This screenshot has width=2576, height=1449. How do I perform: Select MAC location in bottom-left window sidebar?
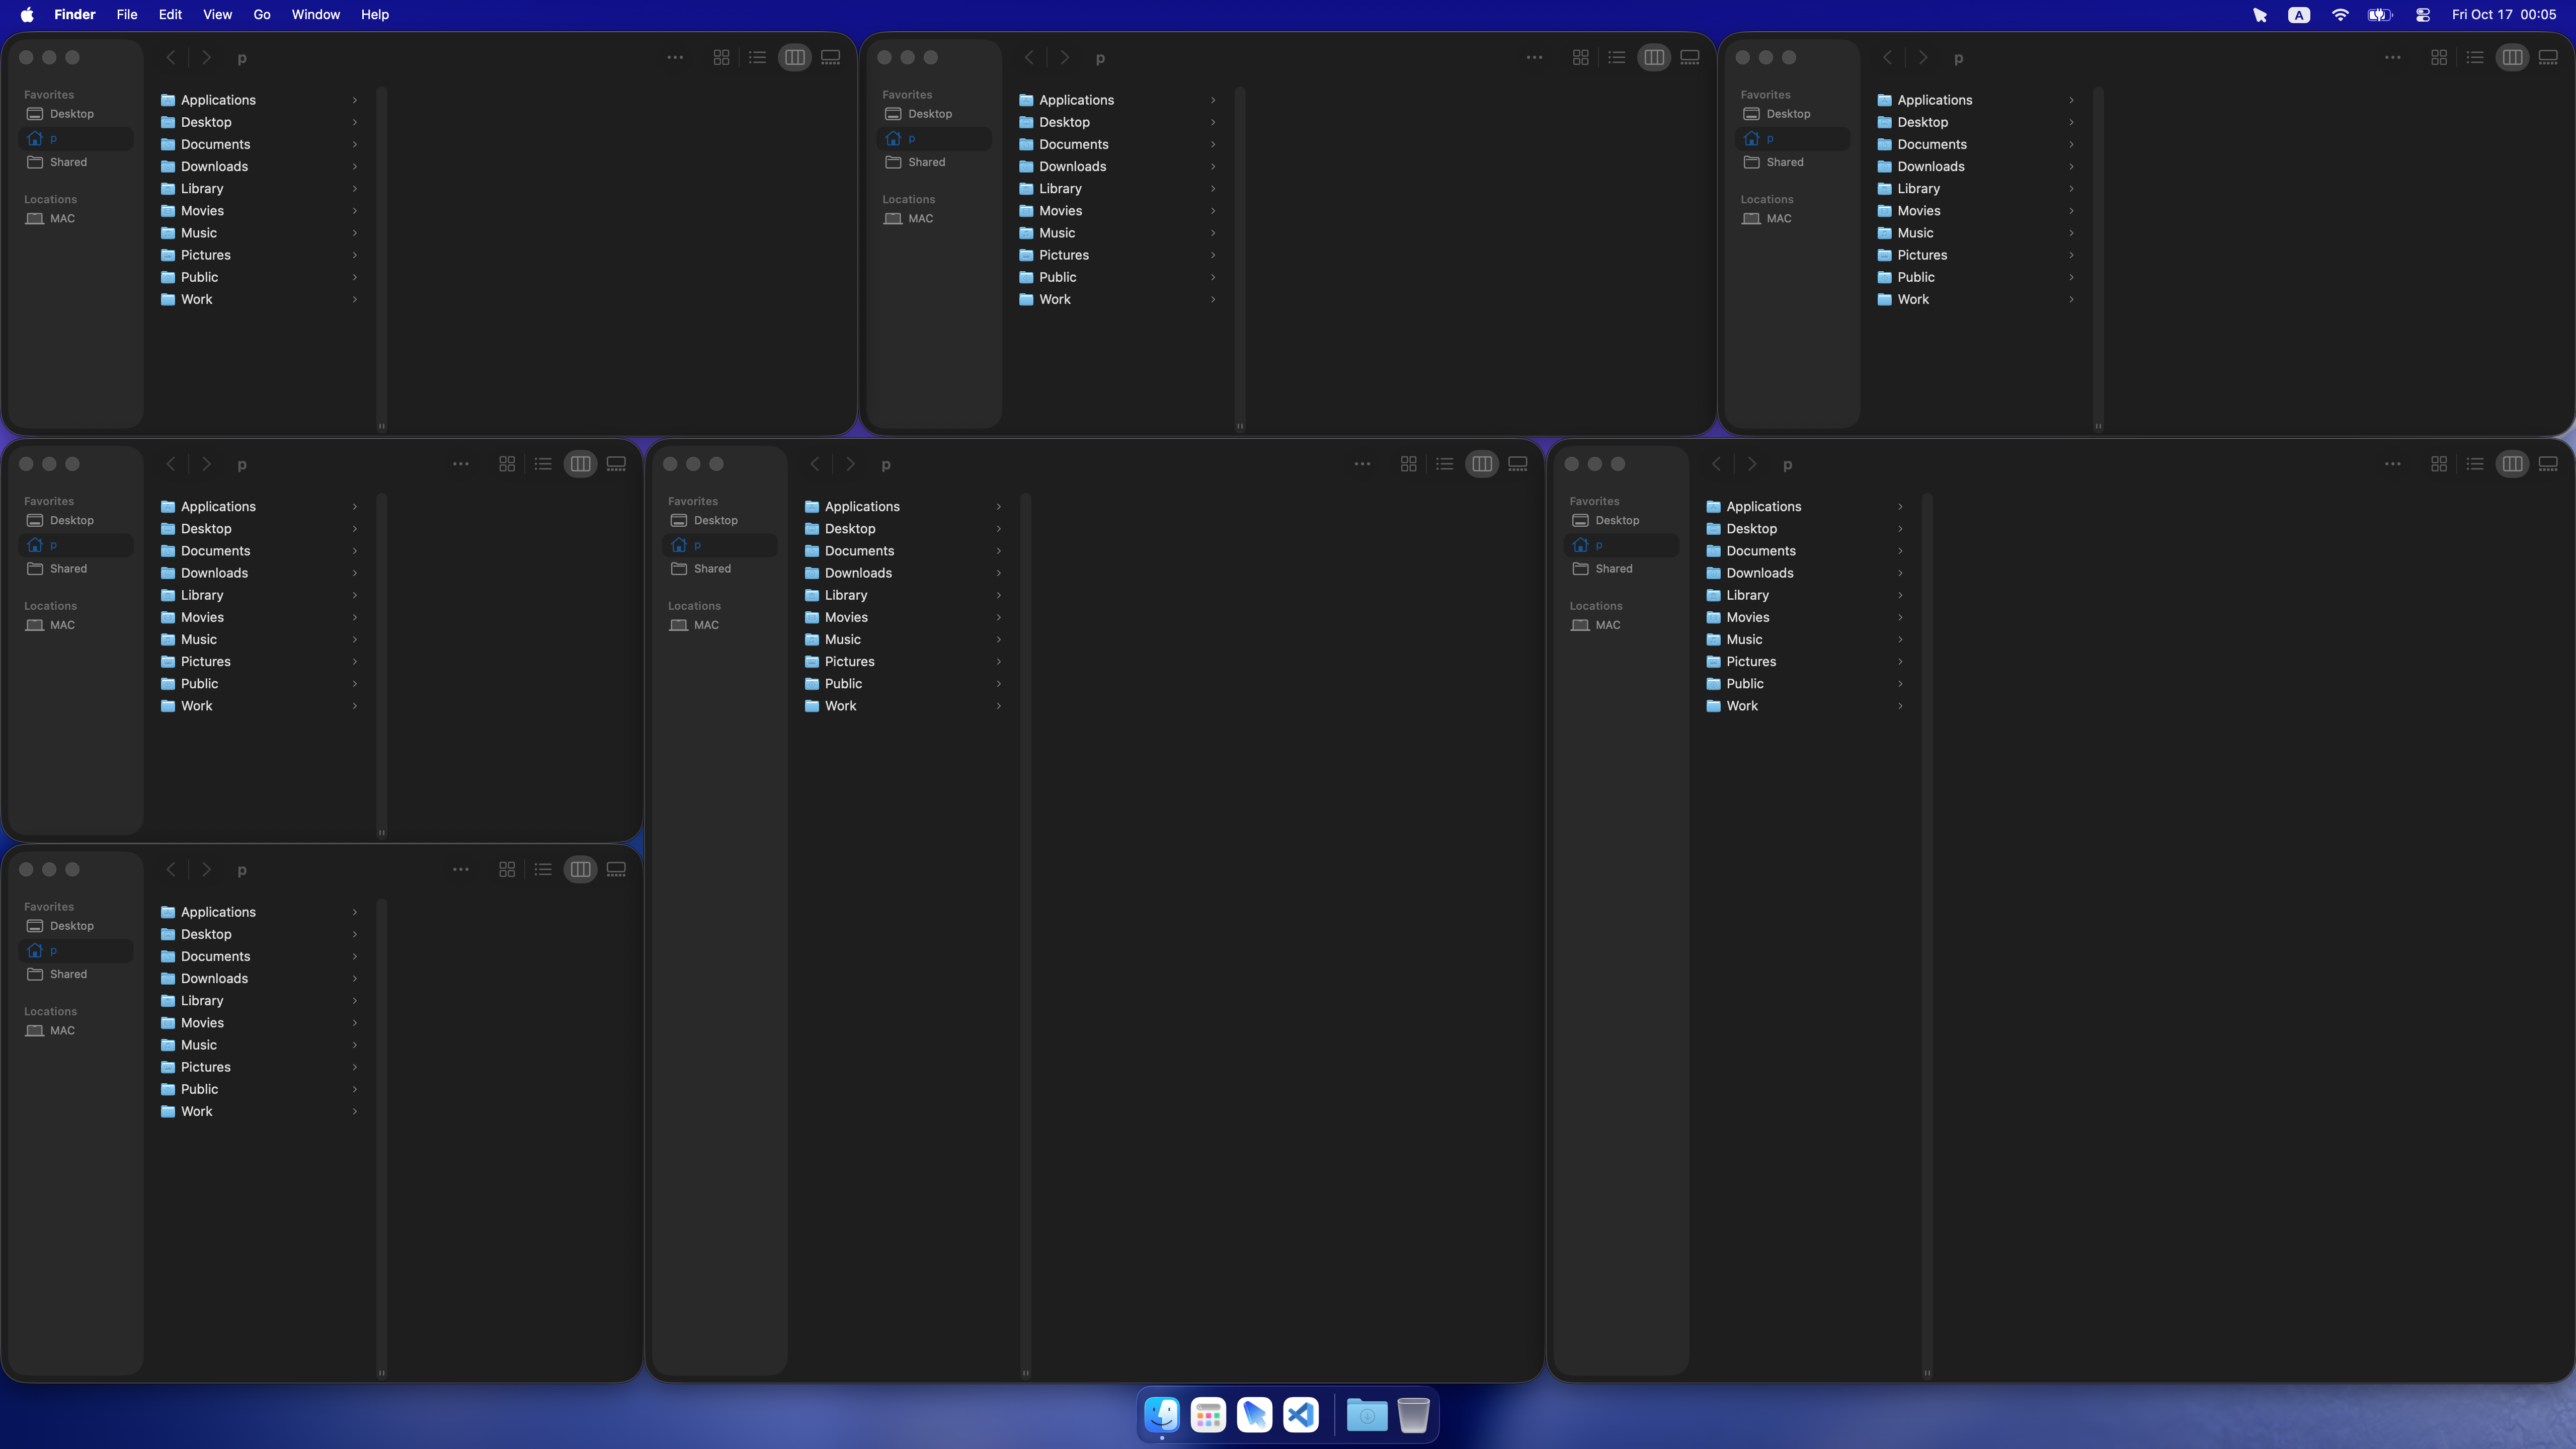tap(62, 1031)
